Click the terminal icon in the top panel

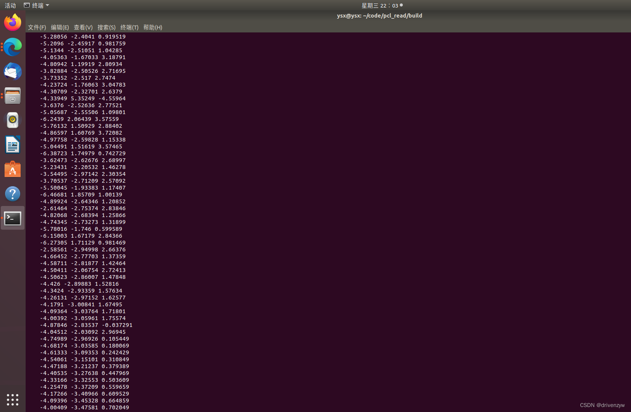26,5
